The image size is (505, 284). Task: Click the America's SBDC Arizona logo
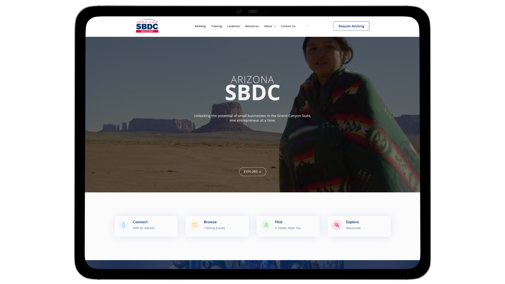[x=147, y=26]
